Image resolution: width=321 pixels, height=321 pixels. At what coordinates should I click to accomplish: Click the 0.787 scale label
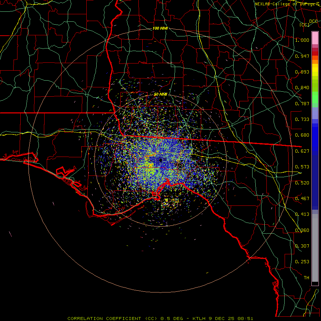tap(302, 103)
